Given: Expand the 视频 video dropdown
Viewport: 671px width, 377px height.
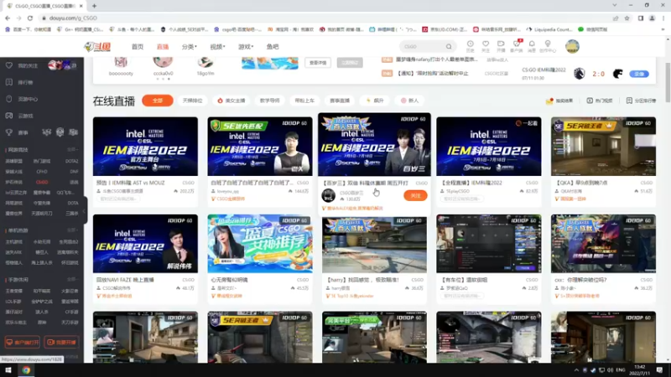Looking at the screenshot, I should point(217,47).
